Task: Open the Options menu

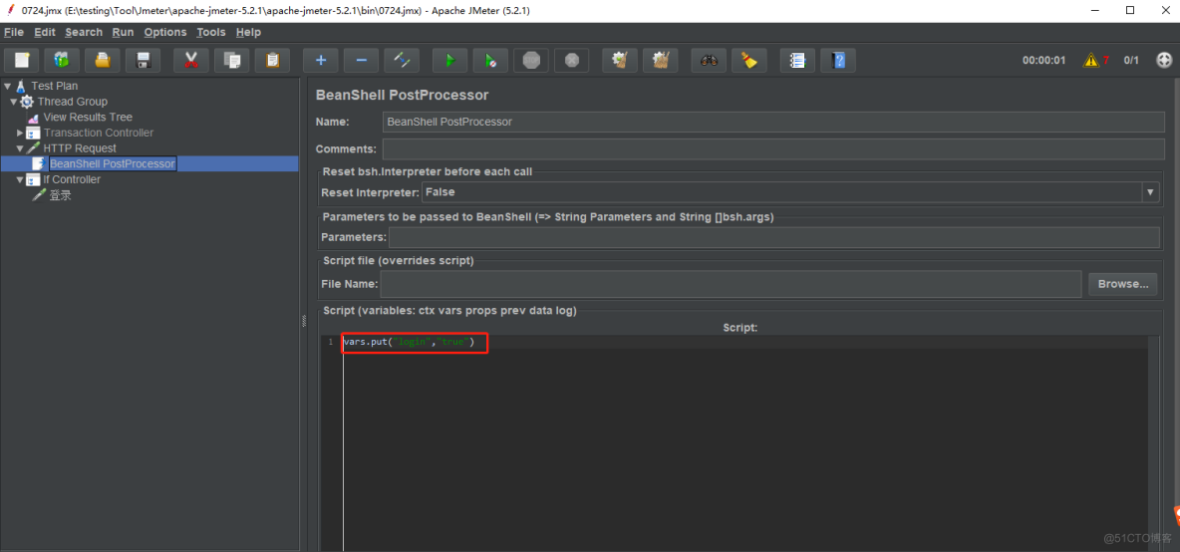Action: [164, 32]
